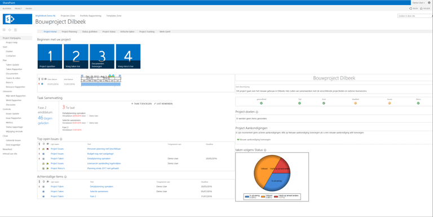
Task: Tick checkbox for Selectie aannemers in Taak Samenvatting
Action: click(87, 123)
